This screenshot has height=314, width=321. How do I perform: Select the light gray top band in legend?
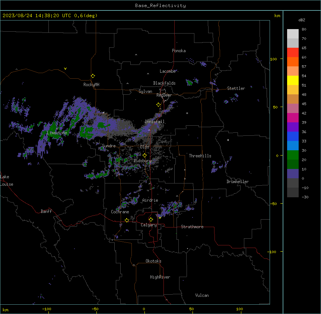pos(293,34)
